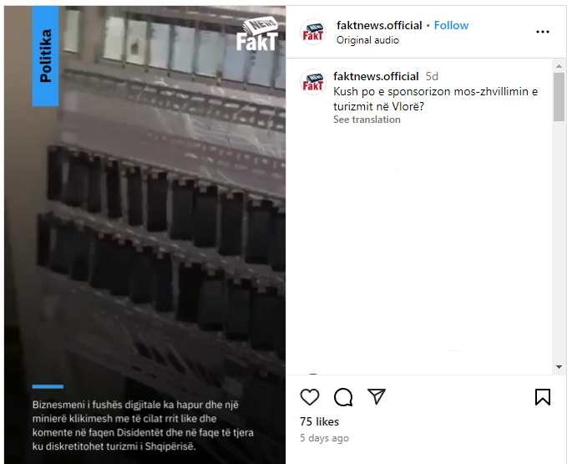Screen dimensions: 567x464
Task: Open the Original audio link
Action: point(367,40)
